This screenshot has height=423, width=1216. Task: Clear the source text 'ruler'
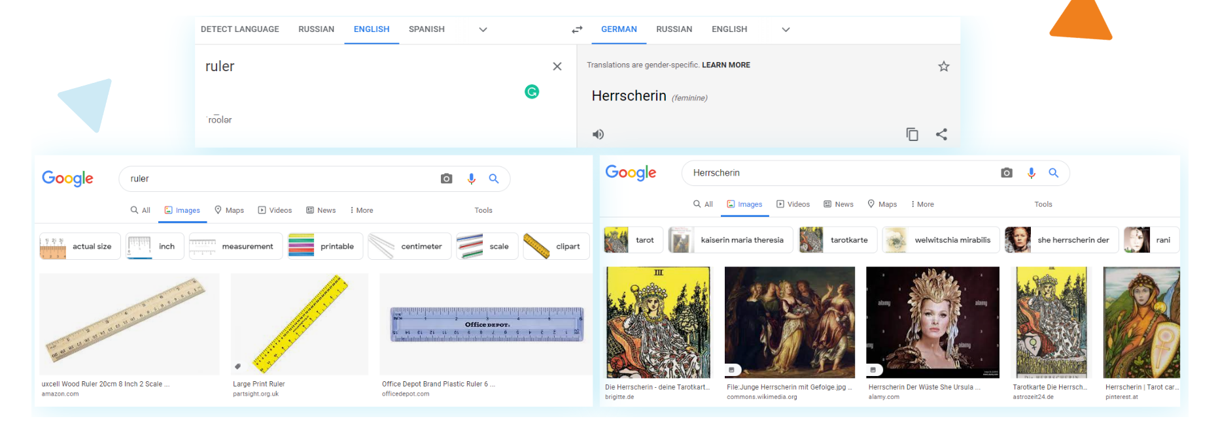557,67
